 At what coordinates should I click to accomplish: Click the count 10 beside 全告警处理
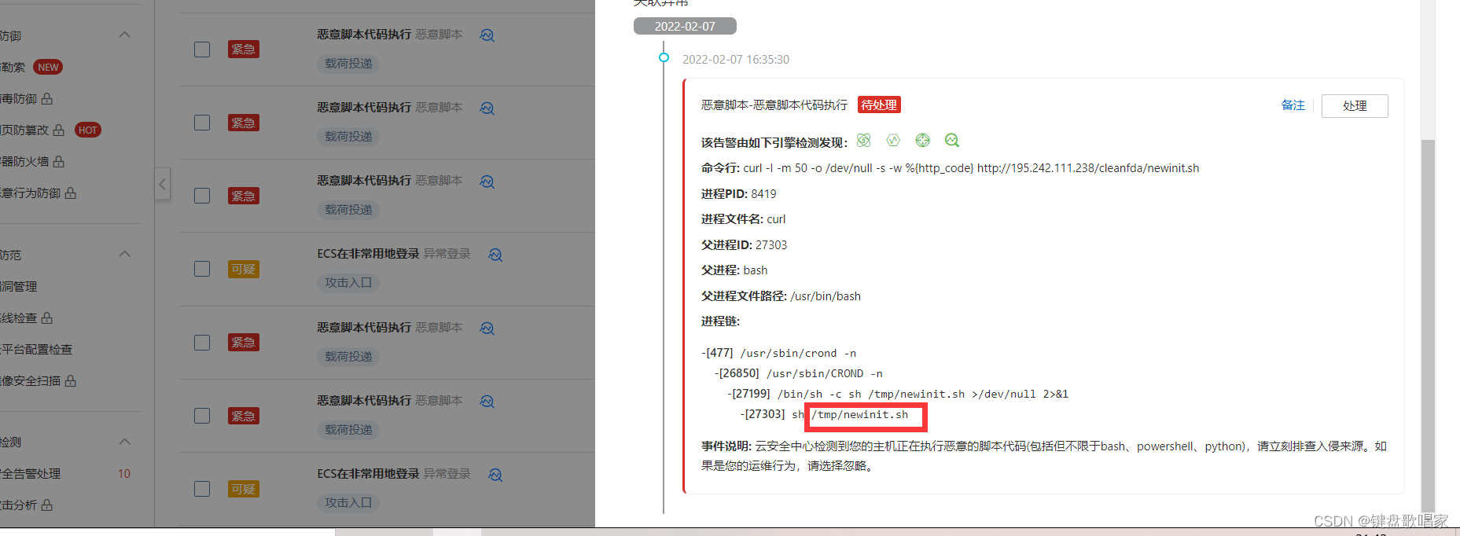click(124, 473)
